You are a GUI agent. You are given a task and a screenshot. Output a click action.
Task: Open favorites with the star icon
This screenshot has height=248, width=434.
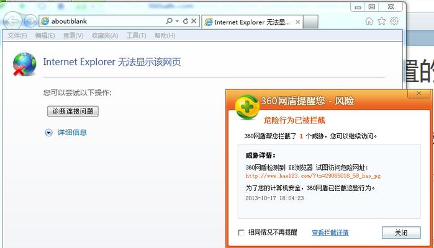382,21
